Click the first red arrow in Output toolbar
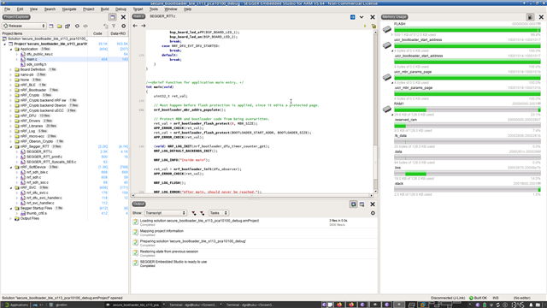The image size is (547, 308). coord(194,213)
